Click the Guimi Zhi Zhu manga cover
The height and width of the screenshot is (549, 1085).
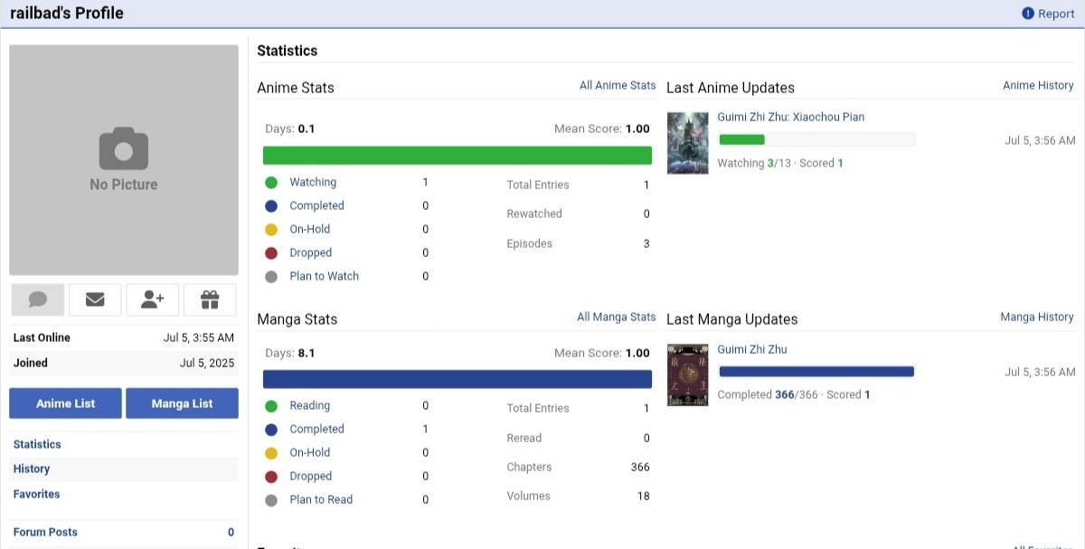click(687, 374)
